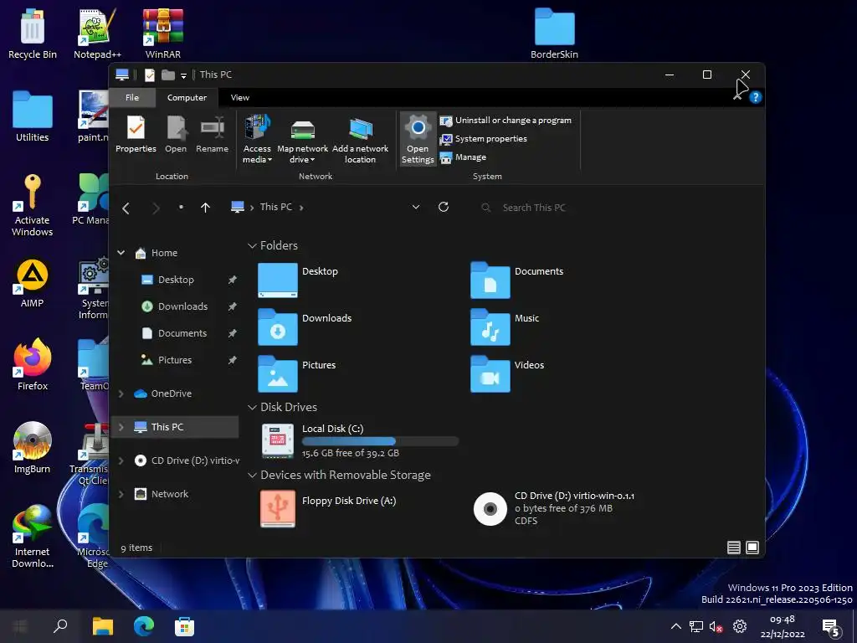857x643 pixels.
Task: Select CD Drive (D:) virtio-win disc icon
Action: [490, 509]
